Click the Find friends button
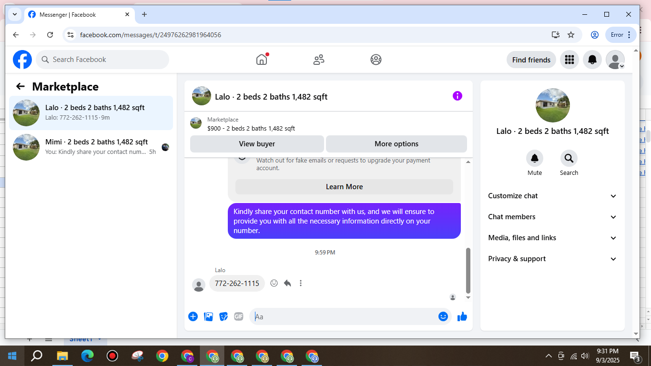Image resolution: width=651 pixels, height=366 pixels. click(531, 60)
